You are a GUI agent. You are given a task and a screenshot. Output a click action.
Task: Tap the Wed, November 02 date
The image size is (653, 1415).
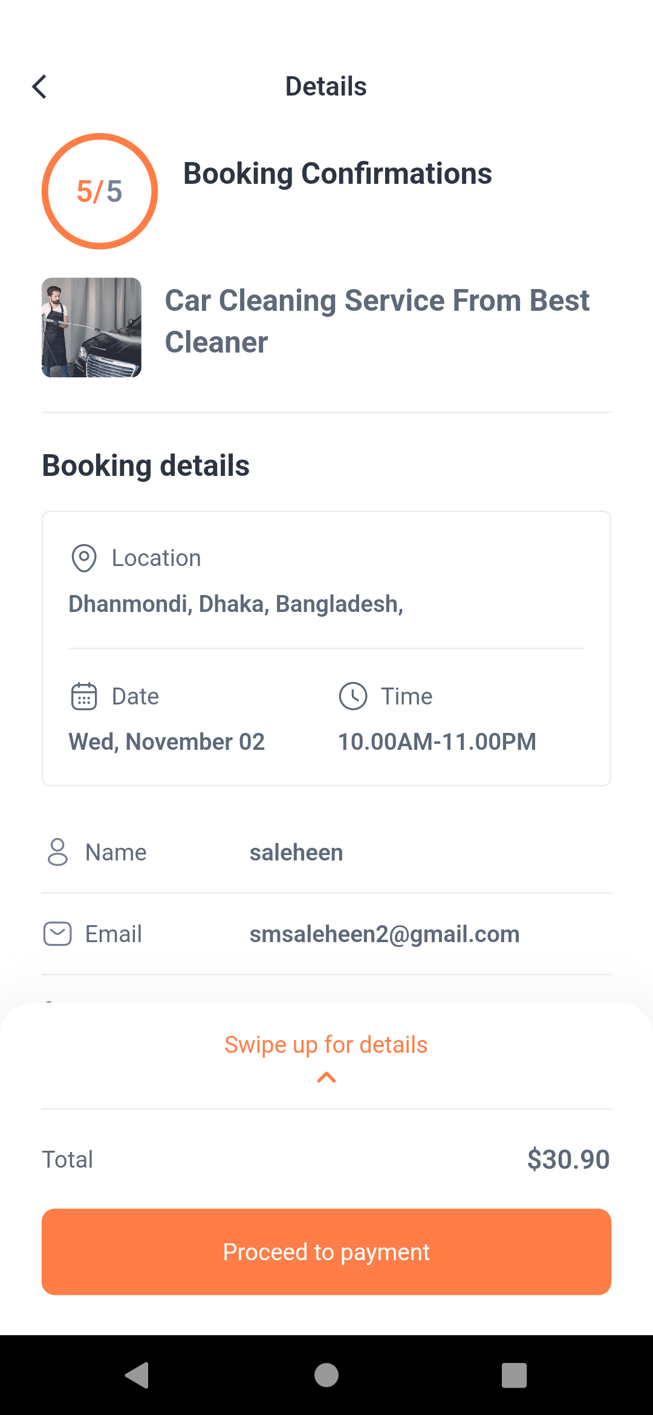pos(167,741)
